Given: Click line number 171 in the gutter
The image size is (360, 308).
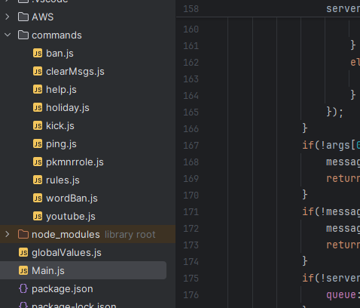Looking at the screenshot, I should click(x=191, y=212).
